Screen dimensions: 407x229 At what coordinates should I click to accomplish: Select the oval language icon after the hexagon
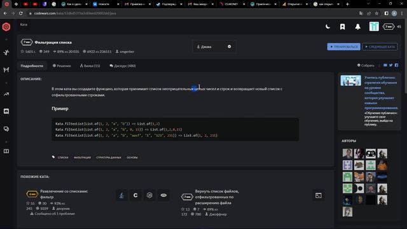click(163, 195)
